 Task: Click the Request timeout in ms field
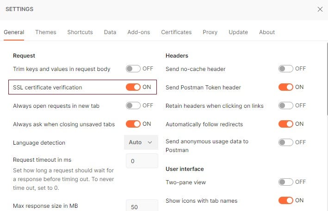pyautogui.click(x=142, y=161)
